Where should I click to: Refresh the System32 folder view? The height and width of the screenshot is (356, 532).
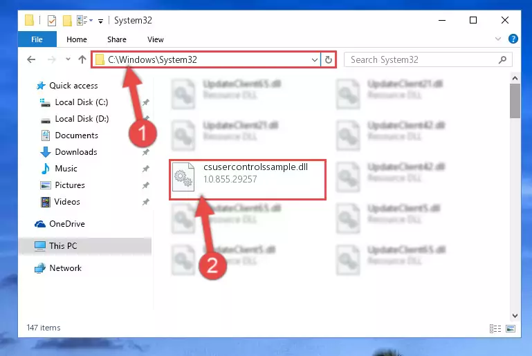[x=328, y=60]
